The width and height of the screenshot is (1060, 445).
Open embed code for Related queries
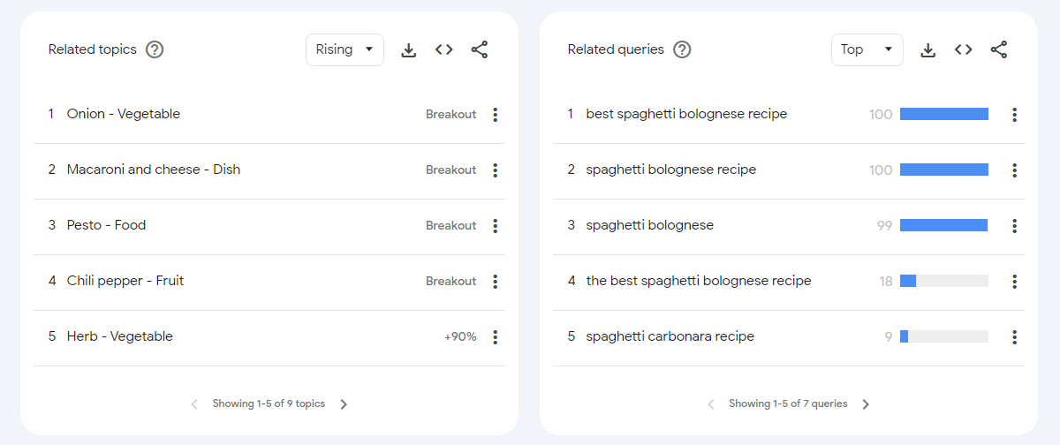click(964, 50)
